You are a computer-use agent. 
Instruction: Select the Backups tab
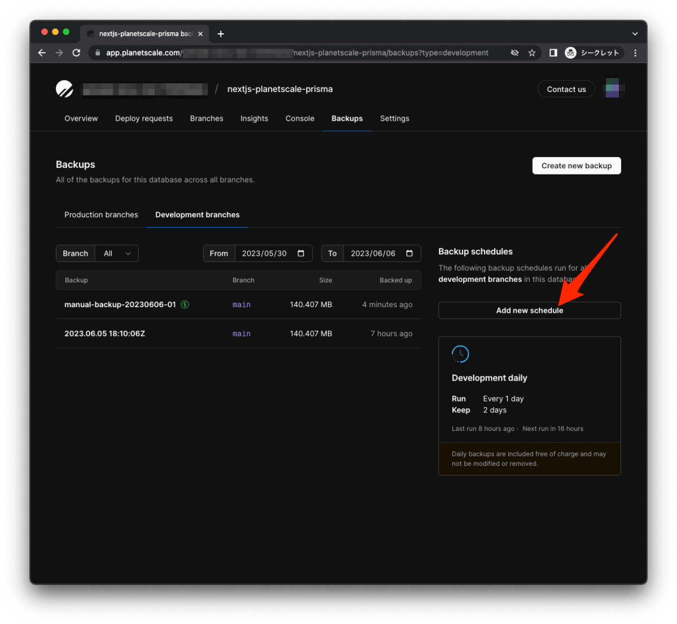click(347, 119)
